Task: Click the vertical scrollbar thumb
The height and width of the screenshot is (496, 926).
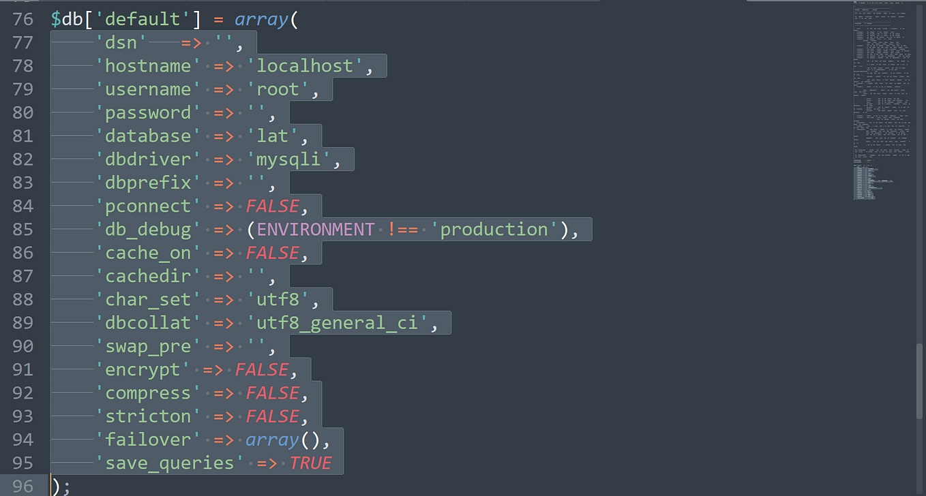Action: pyautogui.click(x=921, y=381)
